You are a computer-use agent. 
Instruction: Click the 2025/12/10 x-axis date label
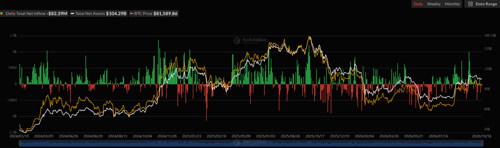pos(340,136)
